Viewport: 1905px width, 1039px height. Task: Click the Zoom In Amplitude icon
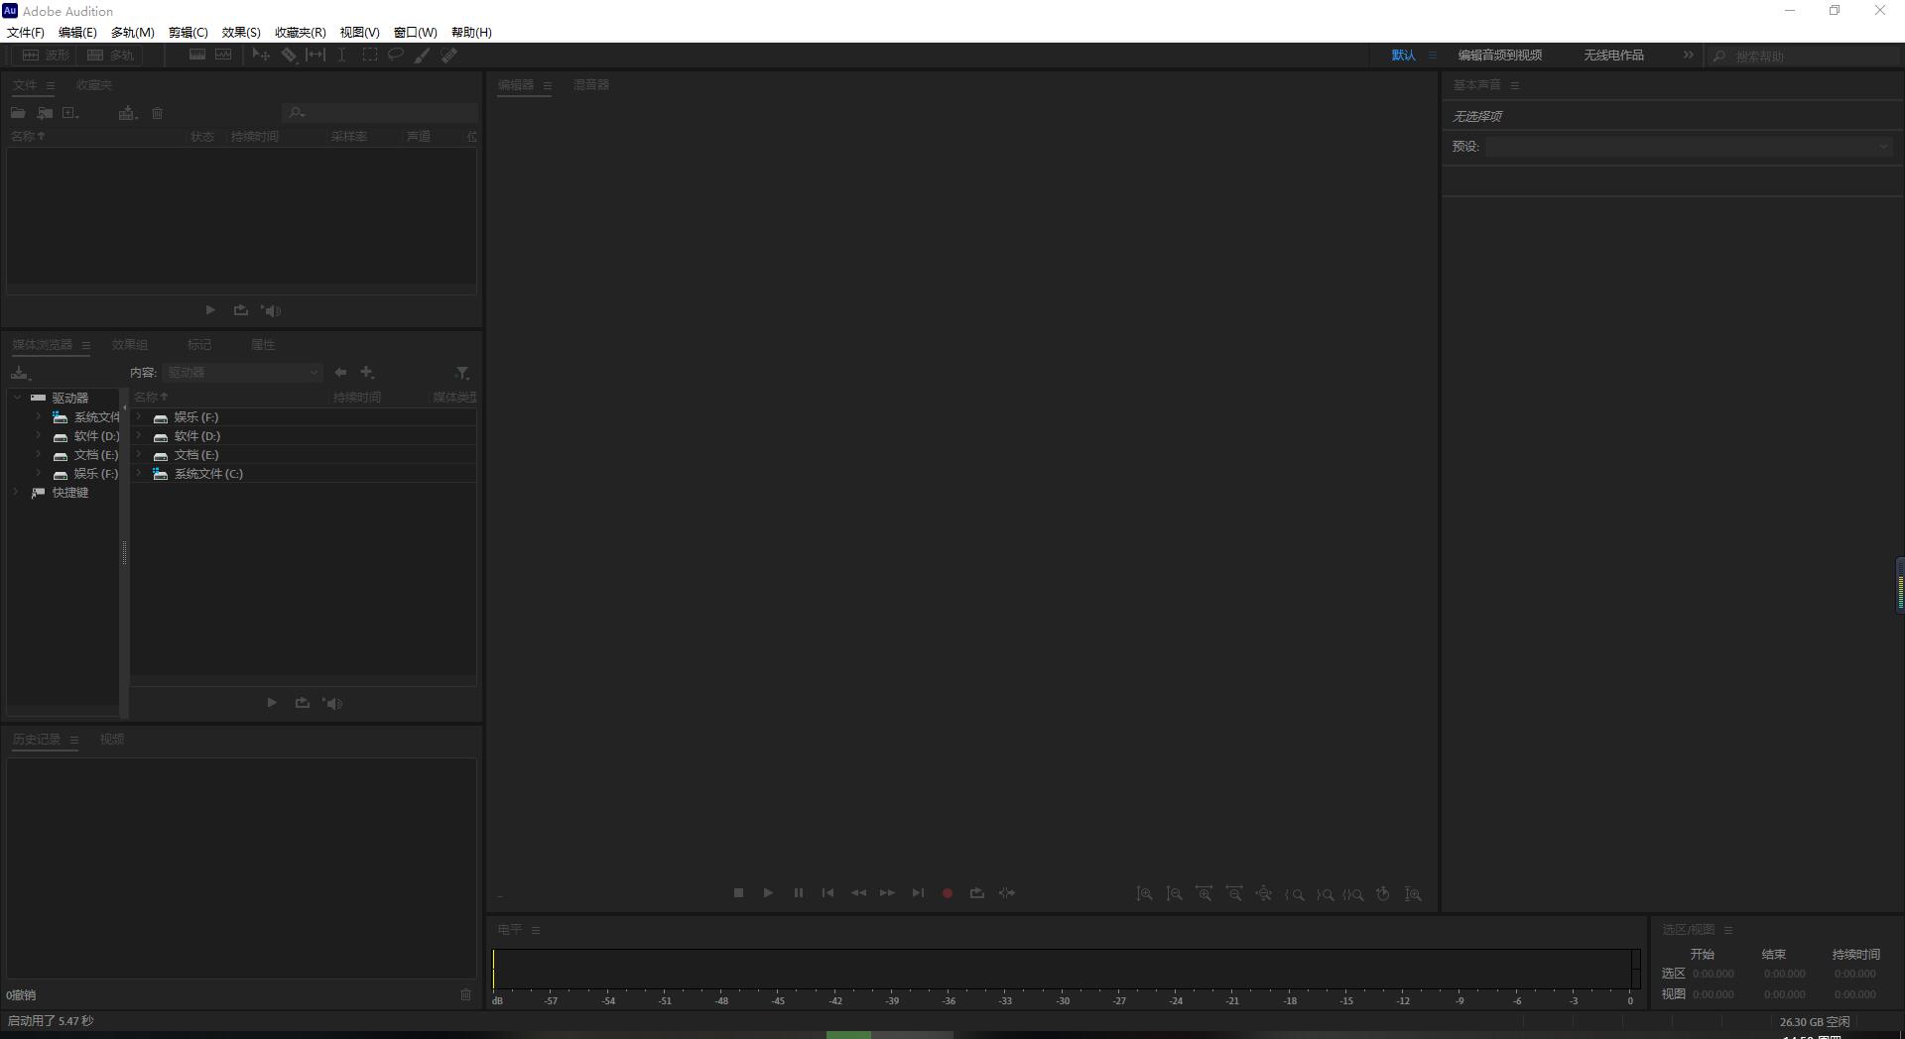coord(1144,893)
